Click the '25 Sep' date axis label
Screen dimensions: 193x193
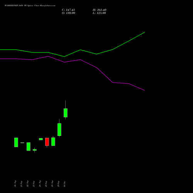[46, 184]
